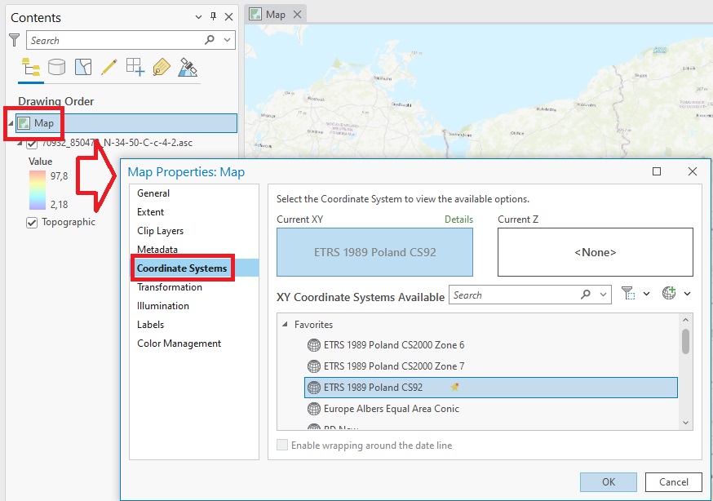Open the Transformation page in Map Properties
Image resolution: width=713 pixels, height=501 pixels.
coord(170,287)
